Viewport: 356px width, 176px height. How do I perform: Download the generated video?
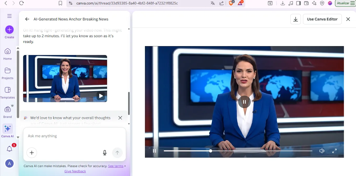pos(296,19)
